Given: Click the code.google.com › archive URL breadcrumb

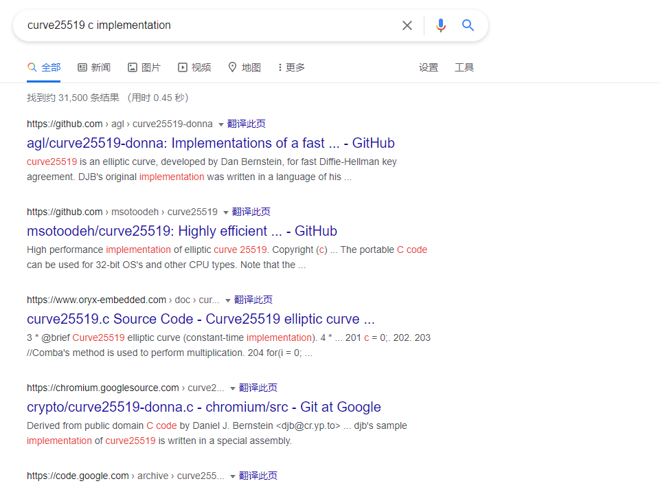Looking at the screenshot, I should [x=126, y=476].
